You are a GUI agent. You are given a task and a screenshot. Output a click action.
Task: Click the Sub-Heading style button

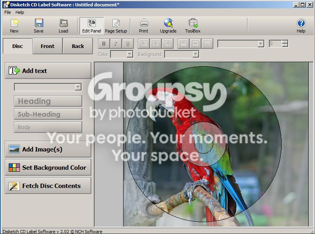[48, 114]
